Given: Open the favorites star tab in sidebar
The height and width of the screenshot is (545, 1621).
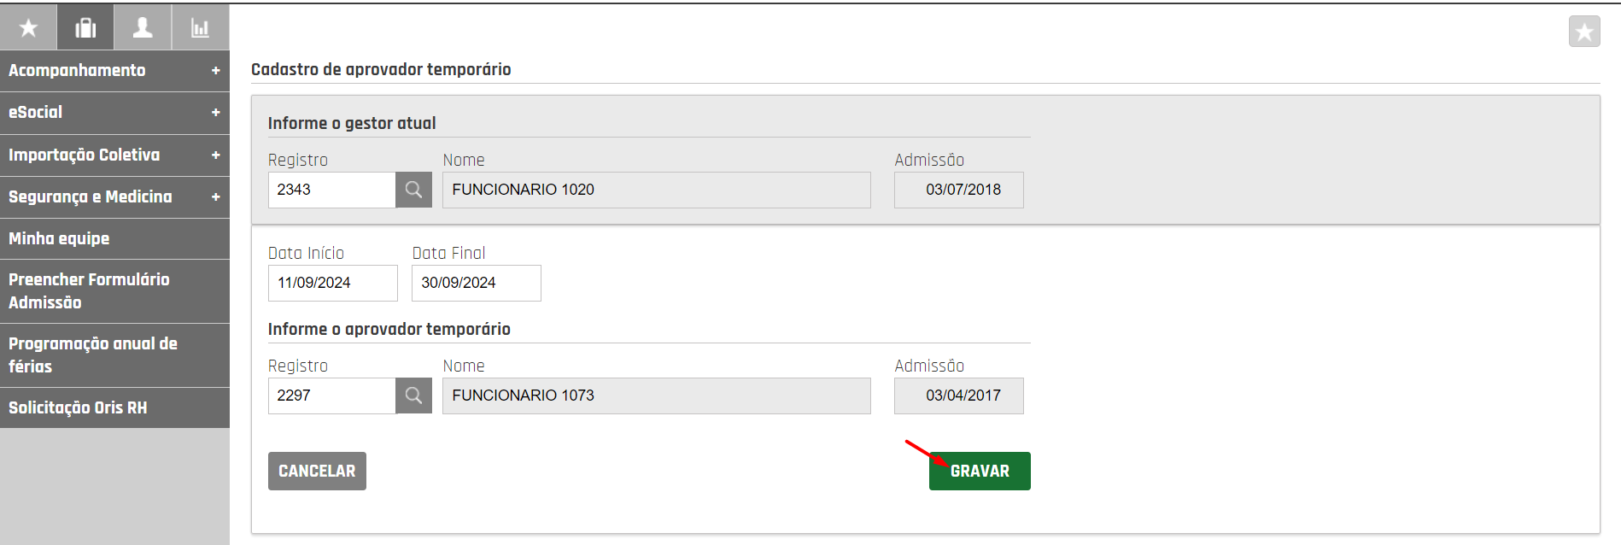Looking at the screenshot, I should (x=28, y=28).
